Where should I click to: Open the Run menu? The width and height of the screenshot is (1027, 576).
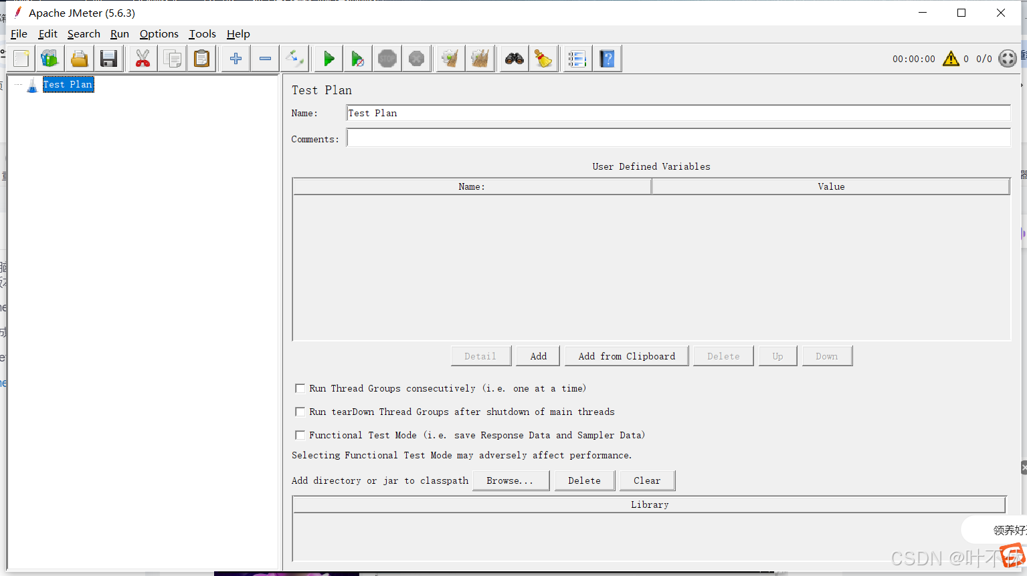pos(120,34)
